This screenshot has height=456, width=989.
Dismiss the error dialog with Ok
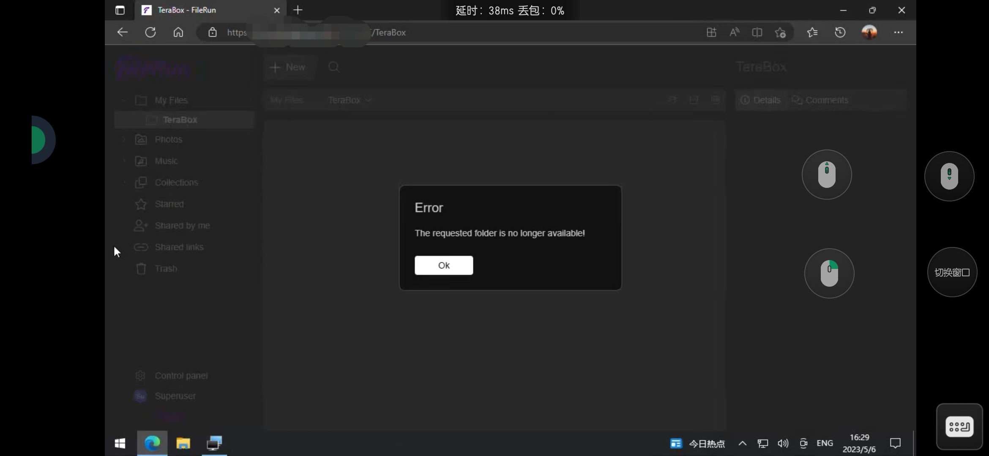443,265
